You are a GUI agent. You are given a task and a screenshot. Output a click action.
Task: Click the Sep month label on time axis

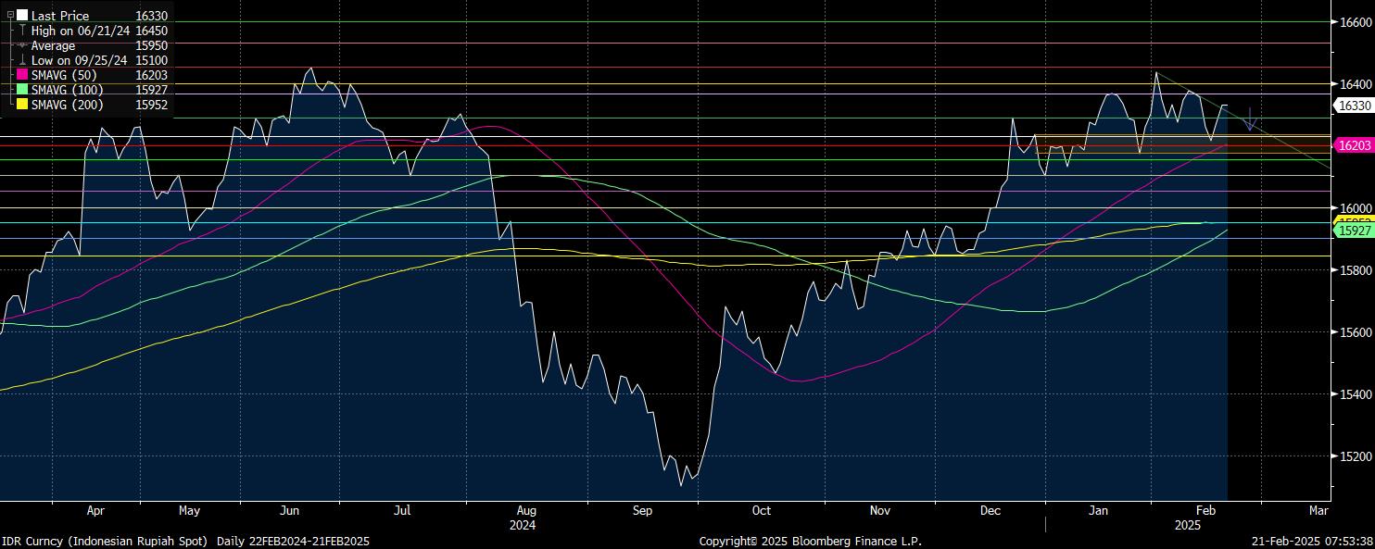pyautogui.click(x=642, y=510)
